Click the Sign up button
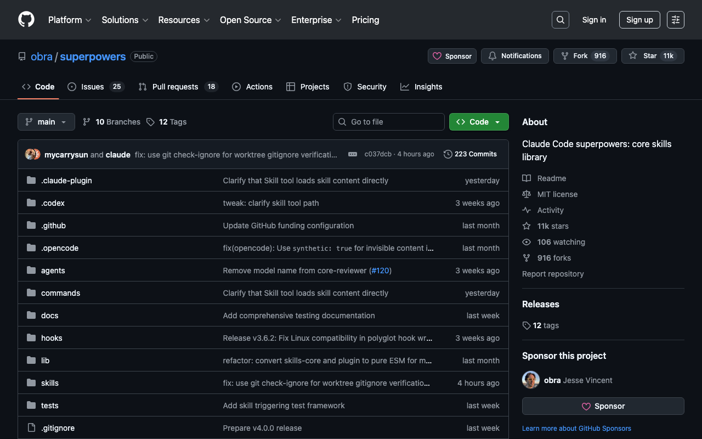This screenshot has height=439, width=702. point(639,20)
